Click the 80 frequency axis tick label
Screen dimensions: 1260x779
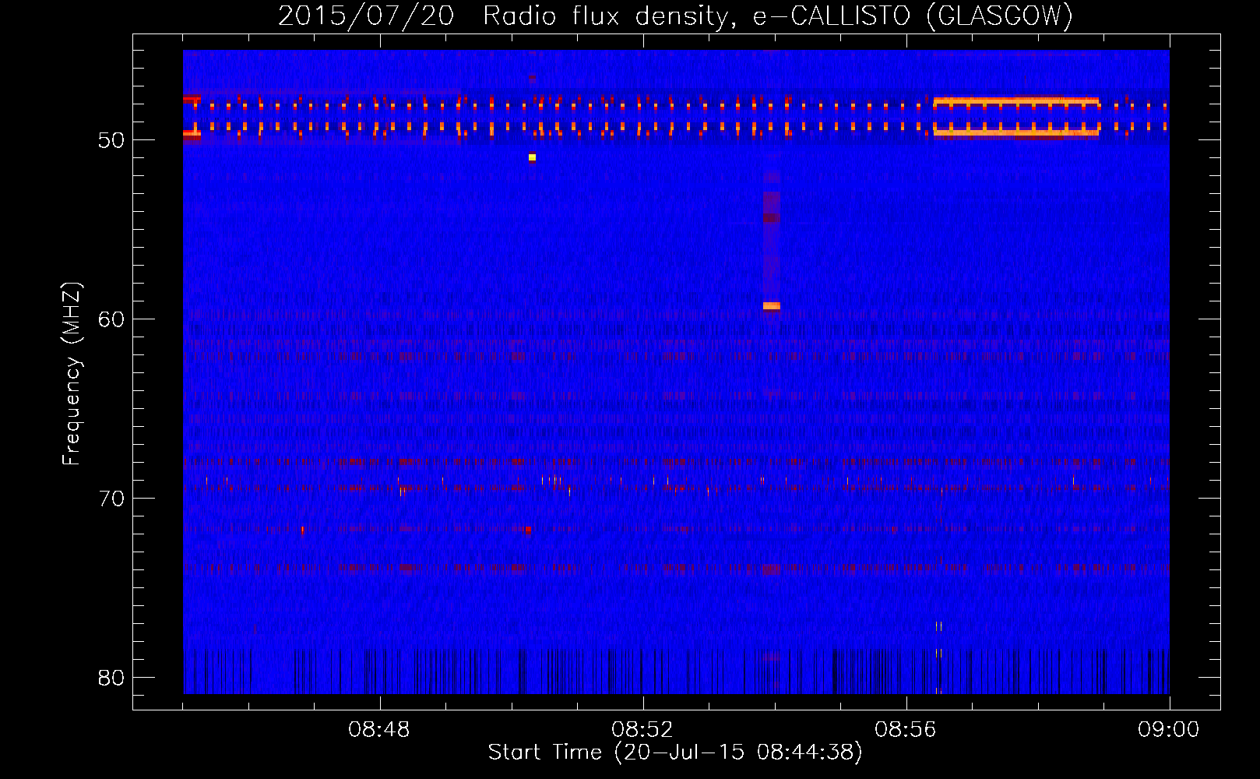[x=111, y=678]
